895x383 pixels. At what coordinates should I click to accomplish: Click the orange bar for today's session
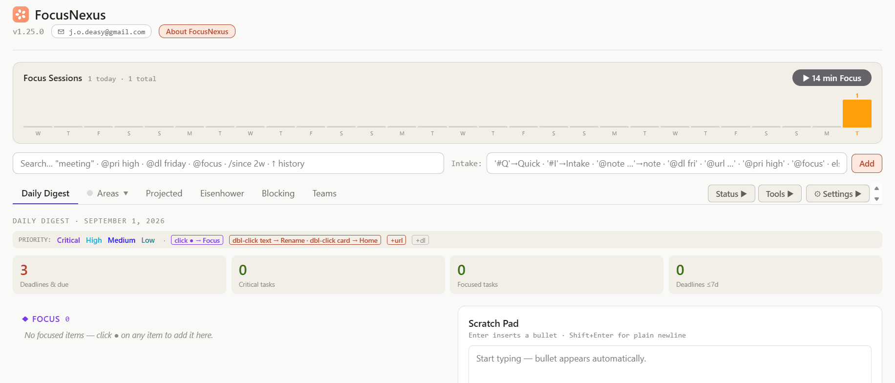857,113
